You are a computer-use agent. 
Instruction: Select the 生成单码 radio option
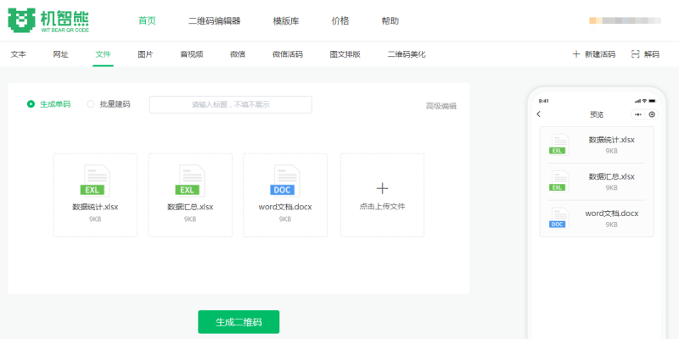point(31,104)
